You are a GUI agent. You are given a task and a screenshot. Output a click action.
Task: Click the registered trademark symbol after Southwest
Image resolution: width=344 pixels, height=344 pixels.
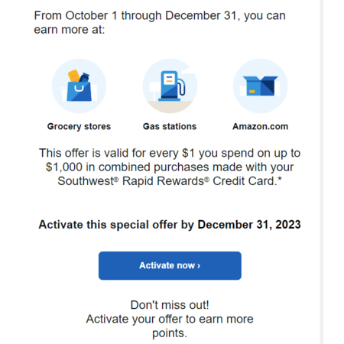click(x=116, y=180)
